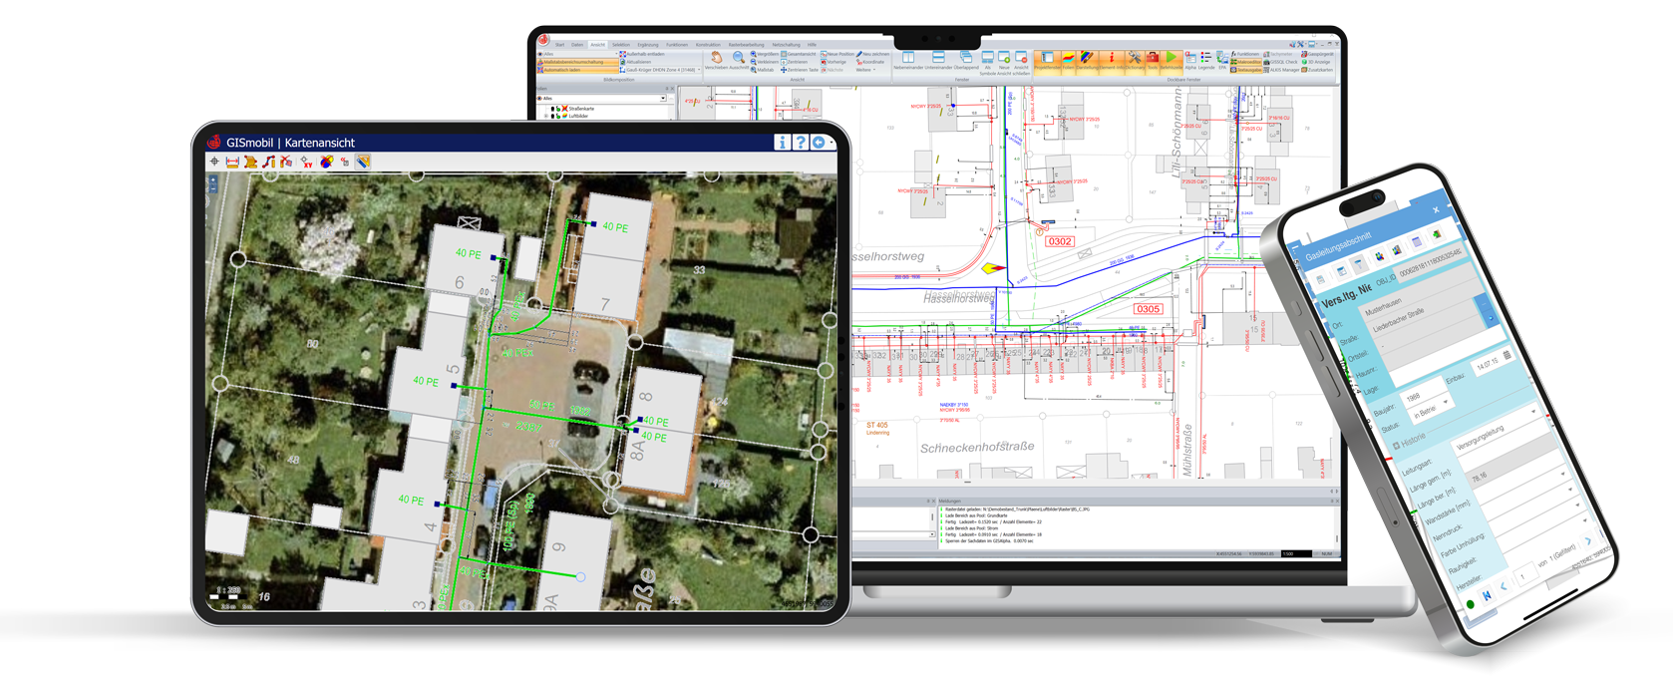Screen dimensions: 1673x676
Task: Close the Gasleitungsabschnitt form on the phone
Action: pyautogui.click(x=1436, y=209)
